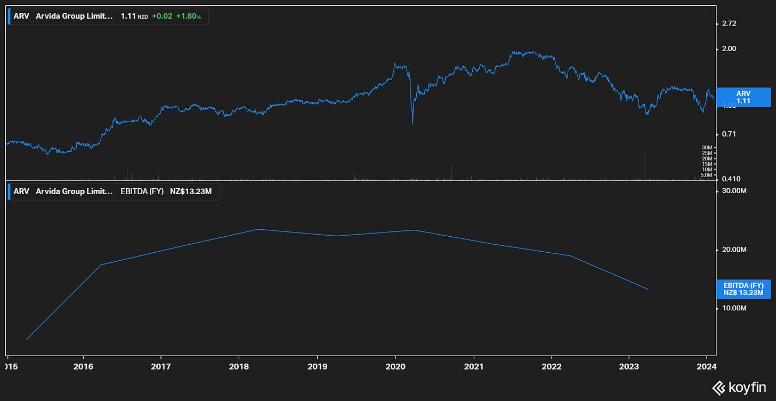Screen dimensions: 776x401
Task: Click the 0.71 price axis label
Action: coord(729,134)
